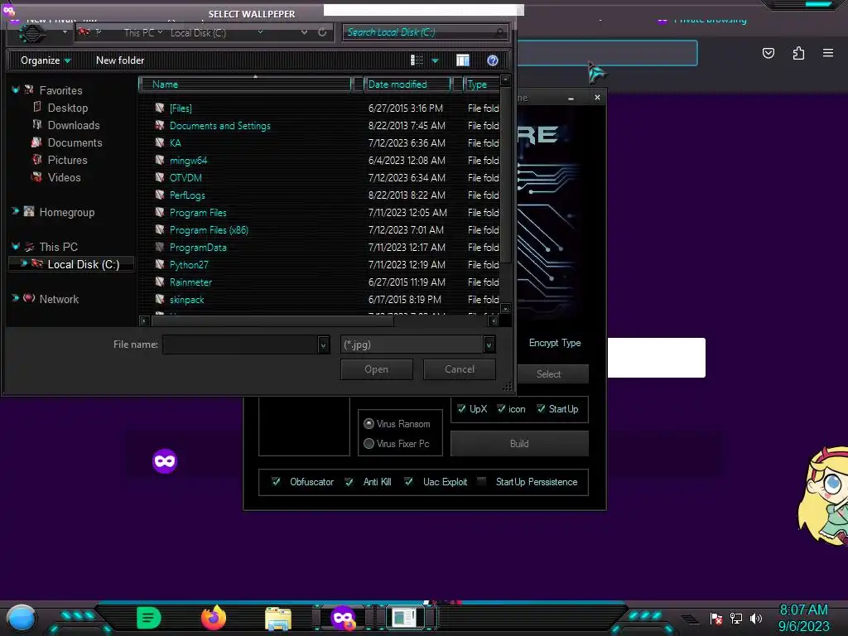The image size is (848, 636).
Task: Click the Python27 folder icon
Action: point(160,264)
